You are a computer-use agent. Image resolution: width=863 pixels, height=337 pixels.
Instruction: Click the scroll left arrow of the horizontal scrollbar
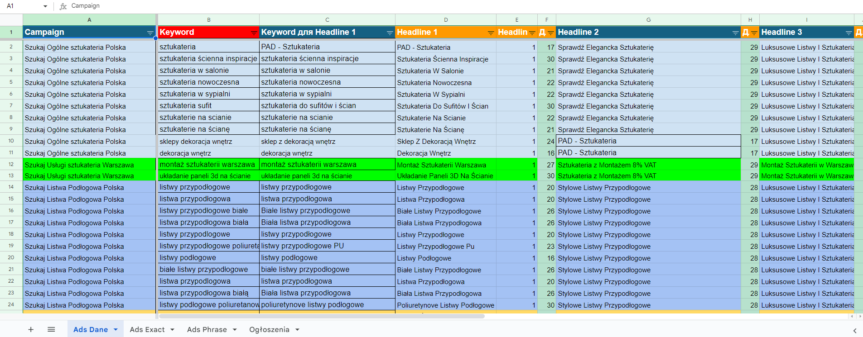click(852, 316)
